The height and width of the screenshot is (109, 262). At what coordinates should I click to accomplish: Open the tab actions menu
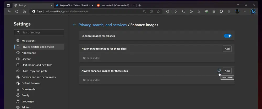pos(8,5)
